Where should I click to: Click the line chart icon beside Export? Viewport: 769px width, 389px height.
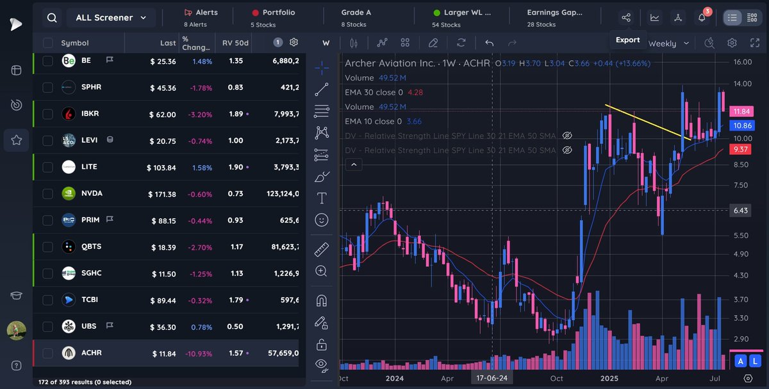pos(654,18)
